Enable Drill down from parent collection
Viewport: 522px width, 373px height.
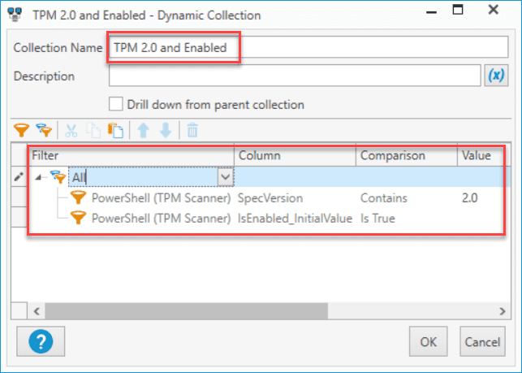click(115, 104)
